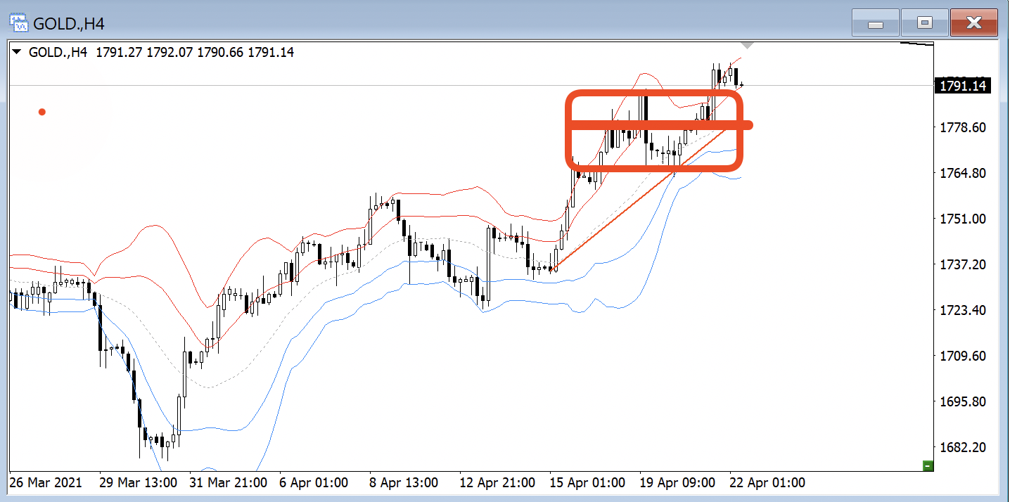Click the 1751.00 price scale label
This screenshot has height=502, width=1010.
pyautogui.click(x=959, y=219)
